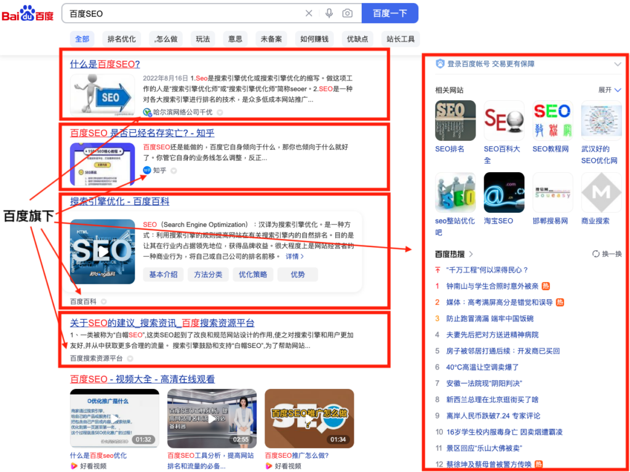Expand the related sites with 展开
Image resolution: width=630 pixels, height=472 pixels.
pyautogui.click(x=610, y=90)
